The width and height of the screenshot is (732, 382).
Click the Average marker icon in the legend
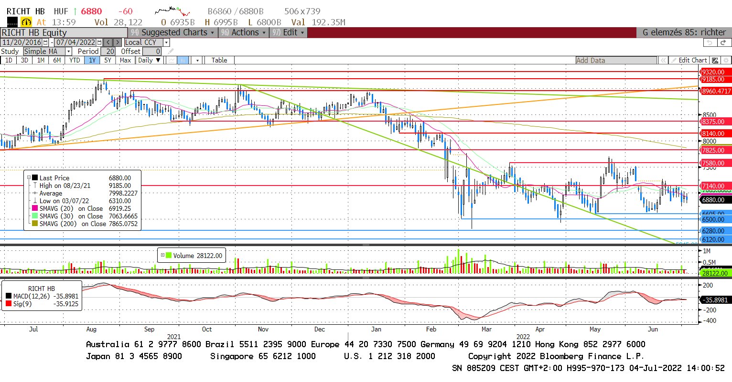[x=35, y=193]
